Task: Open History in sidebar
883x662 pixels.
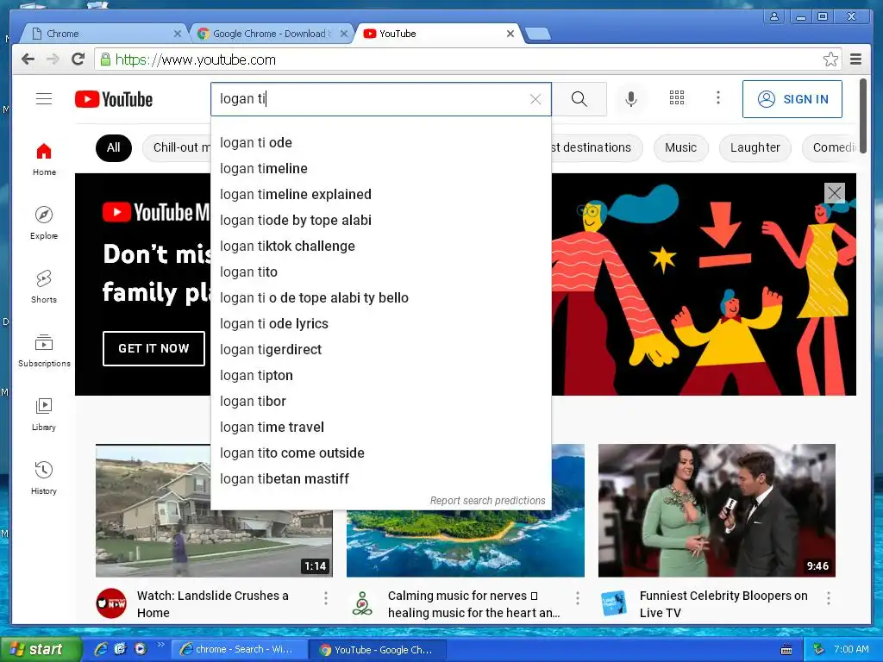Action: click(44, 478)
